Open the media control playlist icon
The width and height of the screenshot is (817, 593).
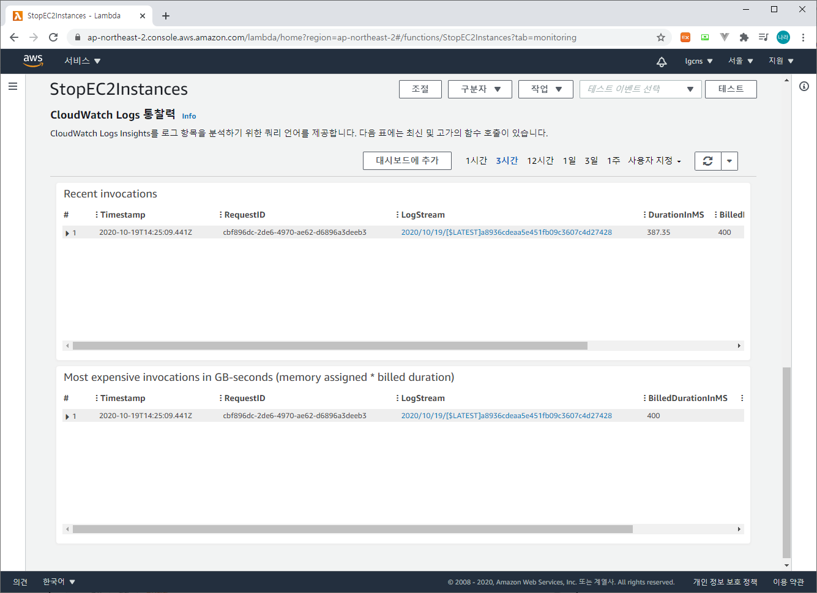click(763, 37)
